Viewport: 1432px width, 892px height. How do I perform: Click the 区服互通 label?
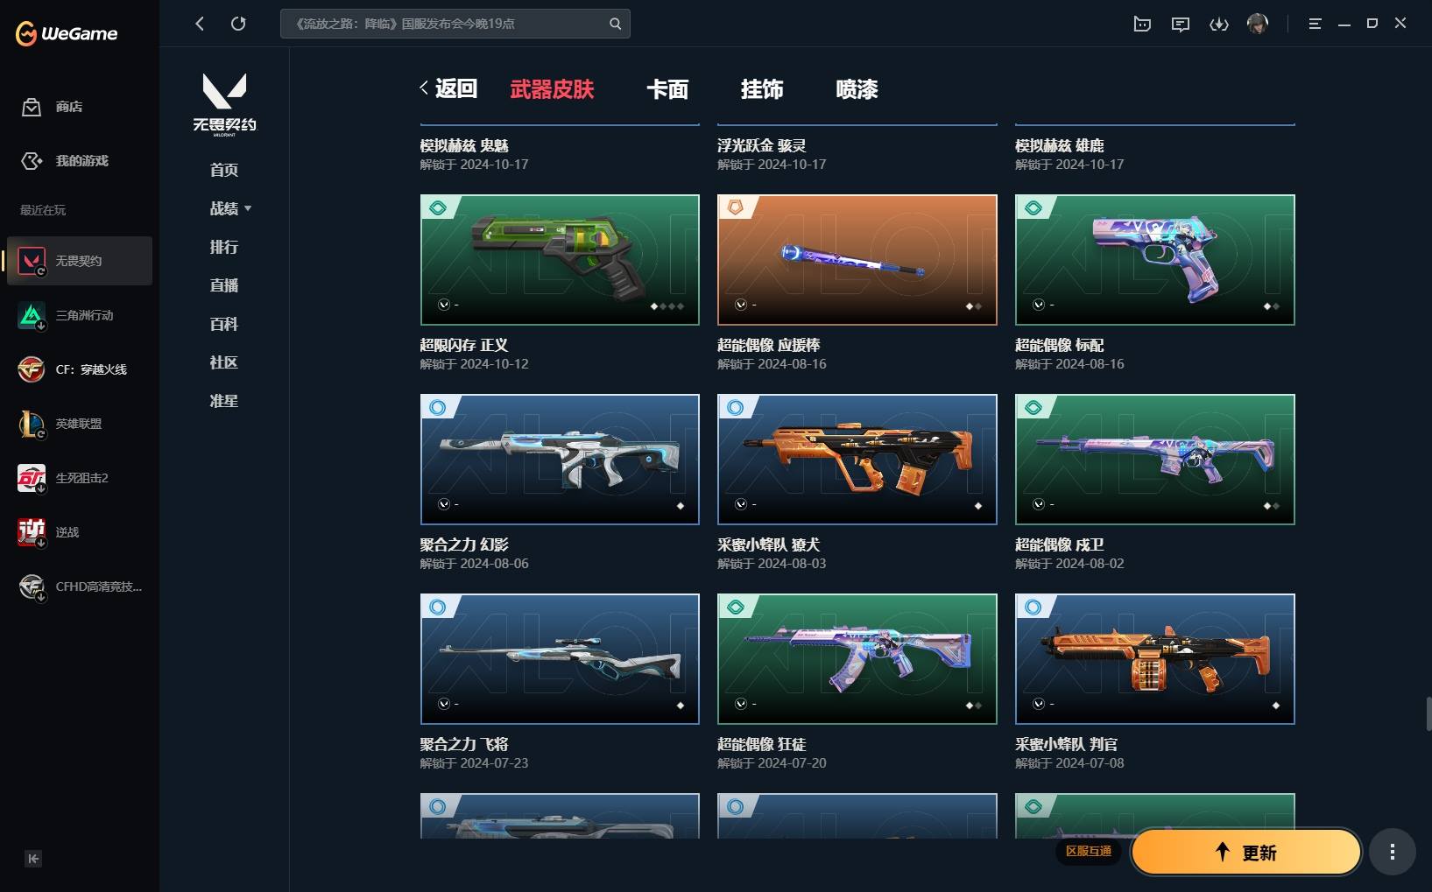click(x=1089, y=851)
